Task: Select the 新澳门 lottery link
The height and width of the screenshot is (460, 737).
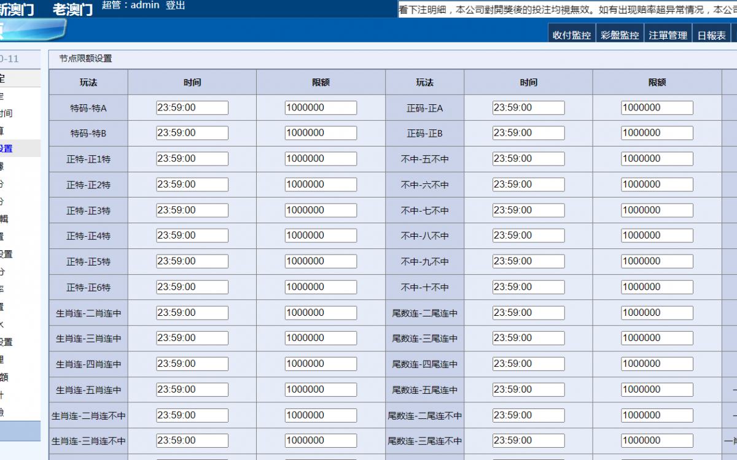Action: (x=17, y=9)
